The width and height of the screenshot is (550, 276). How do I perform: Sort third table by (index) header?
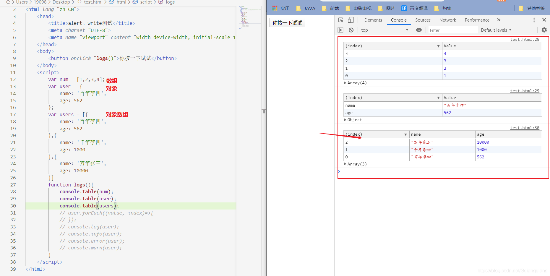pyautogui.click(x=376, y=134)
